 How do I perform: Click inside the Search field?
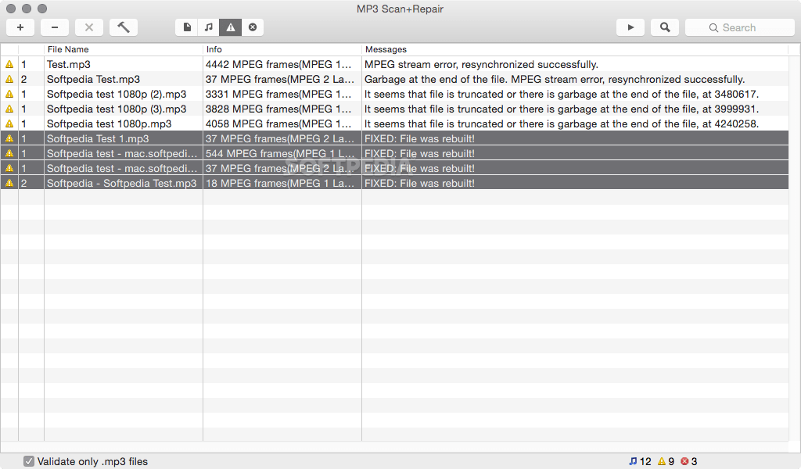[x=739, y=27]
